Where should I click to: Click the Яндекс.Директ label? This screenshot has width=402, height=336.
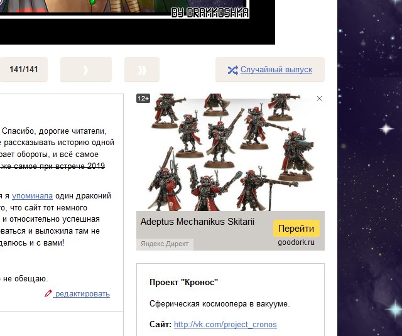coord(165,244)
